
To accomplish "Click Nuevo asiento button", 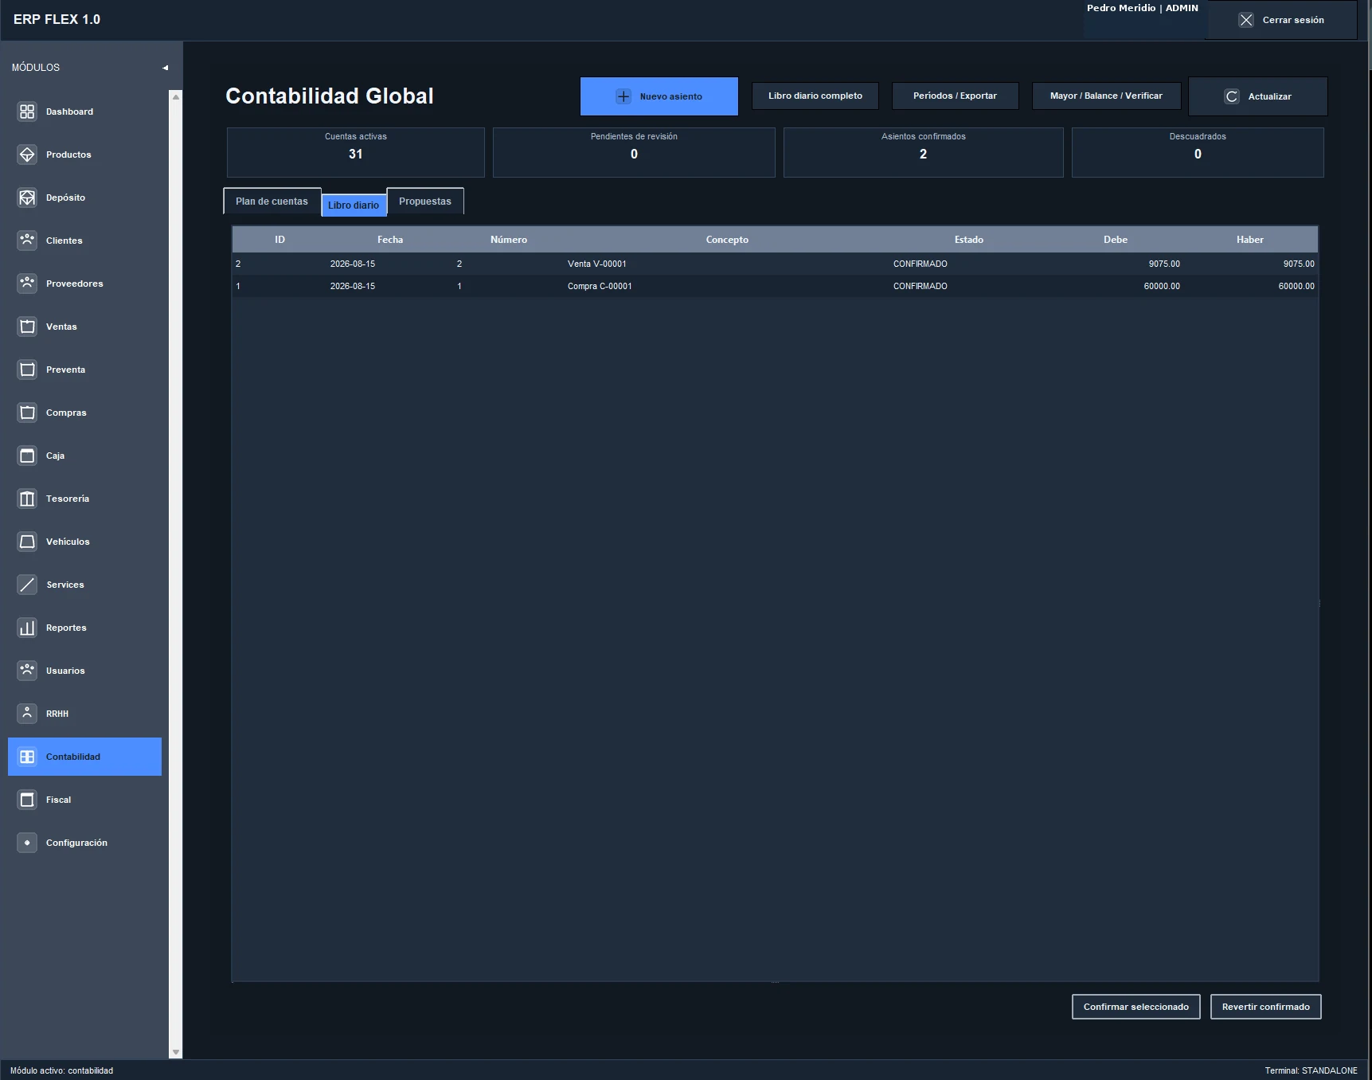I will pos(659,96).
